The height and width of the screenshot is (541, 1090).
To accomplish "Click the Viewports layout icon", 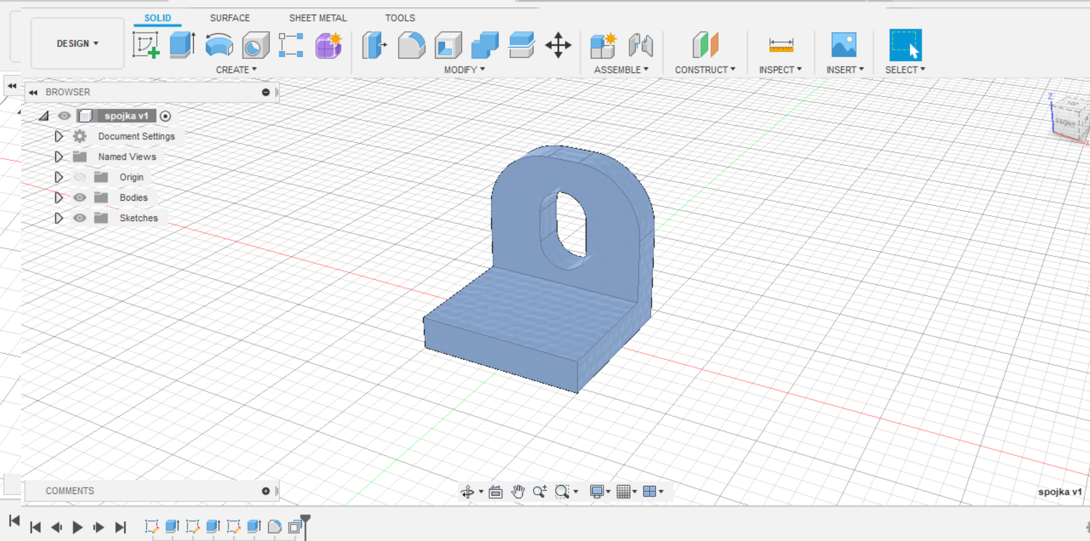I will (x=650, y=492).
